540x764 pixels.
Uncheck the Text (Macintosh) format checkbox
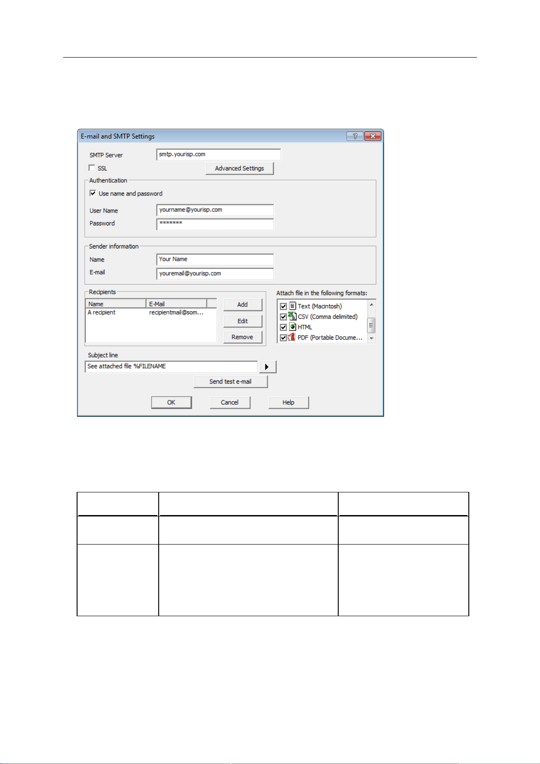[x=283, y=307]
